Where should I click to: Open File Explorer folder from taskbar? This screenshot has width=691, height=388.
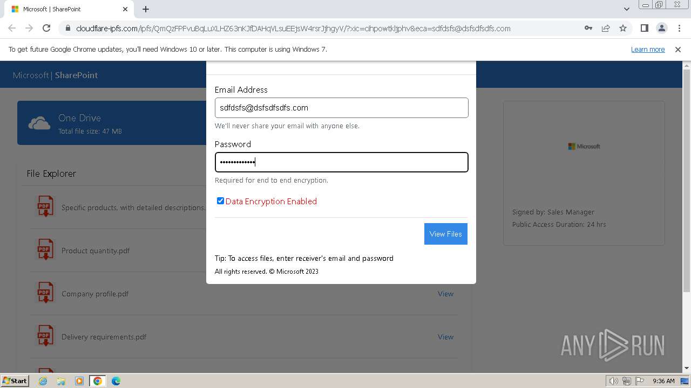coord(61,381)
